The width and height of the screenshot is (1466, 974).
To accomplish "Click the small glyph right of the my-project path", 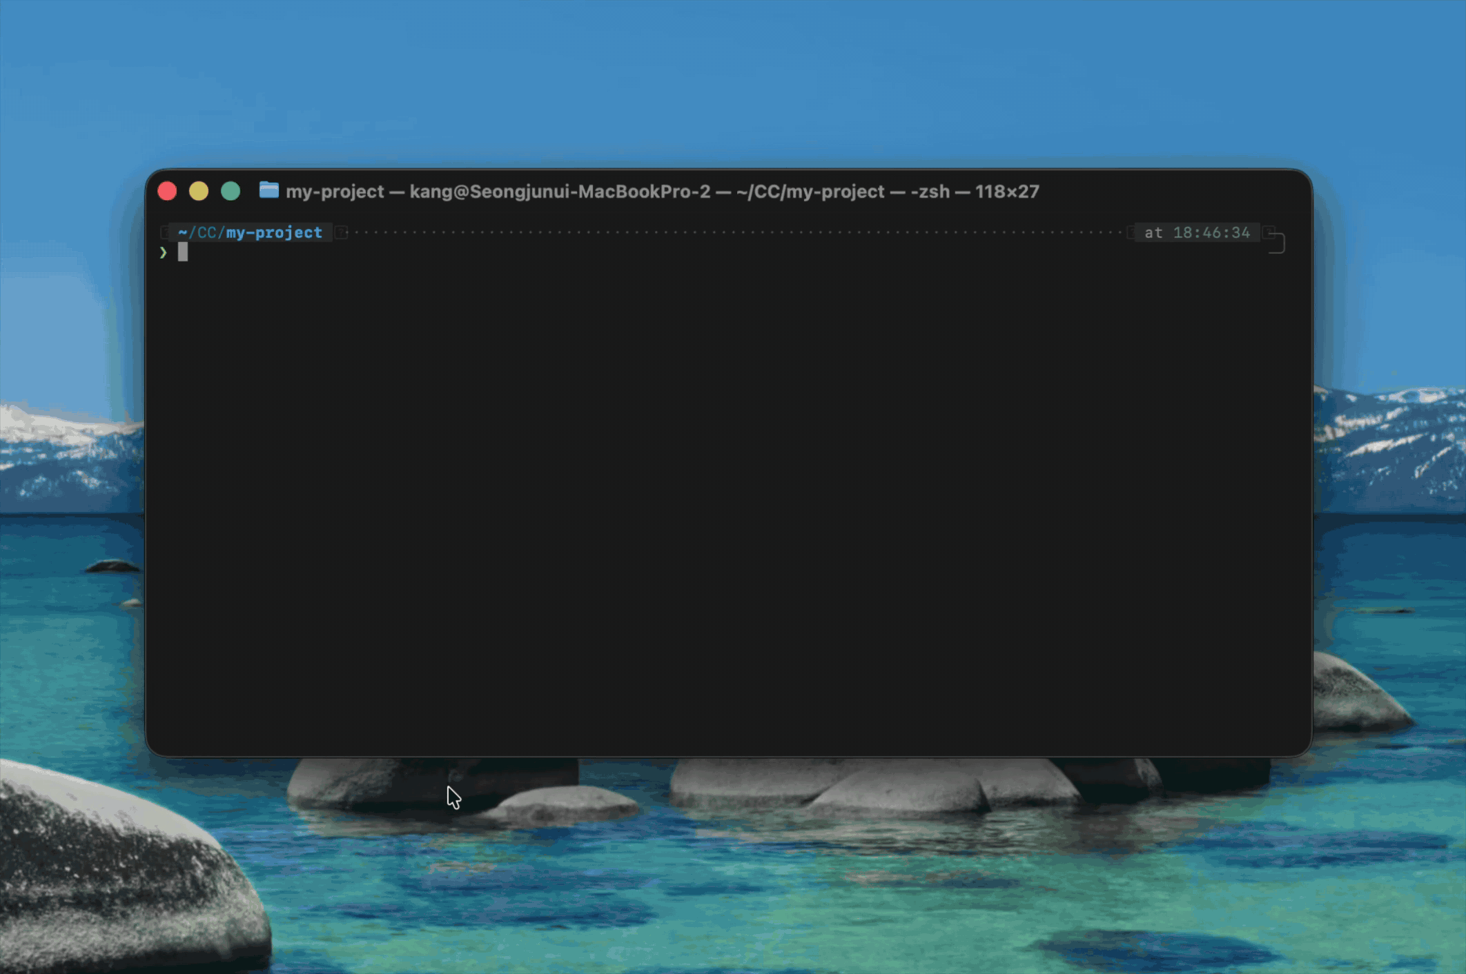I will pyautogui.click(x=342, y=232).
